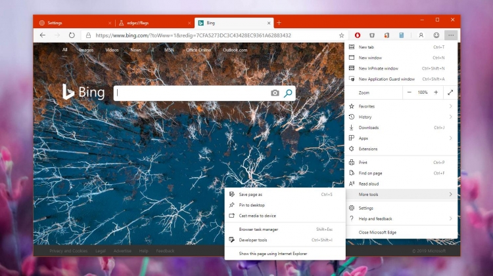
Task: Click the Help footer link on Bing
Action: tap(144, 251)
